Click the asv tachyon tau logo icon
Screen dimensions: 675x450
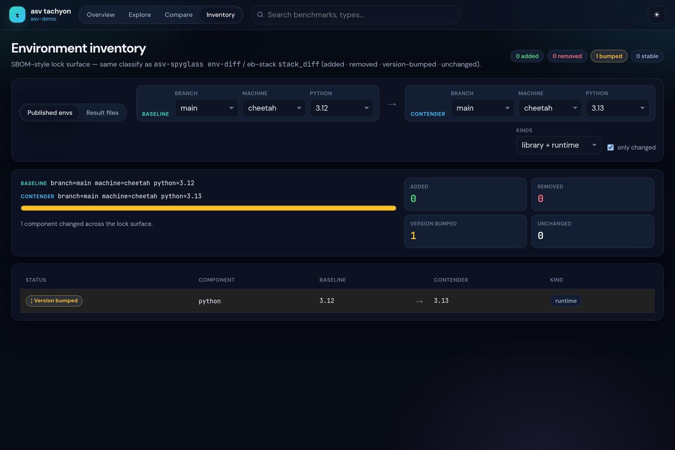click(17, 15)
